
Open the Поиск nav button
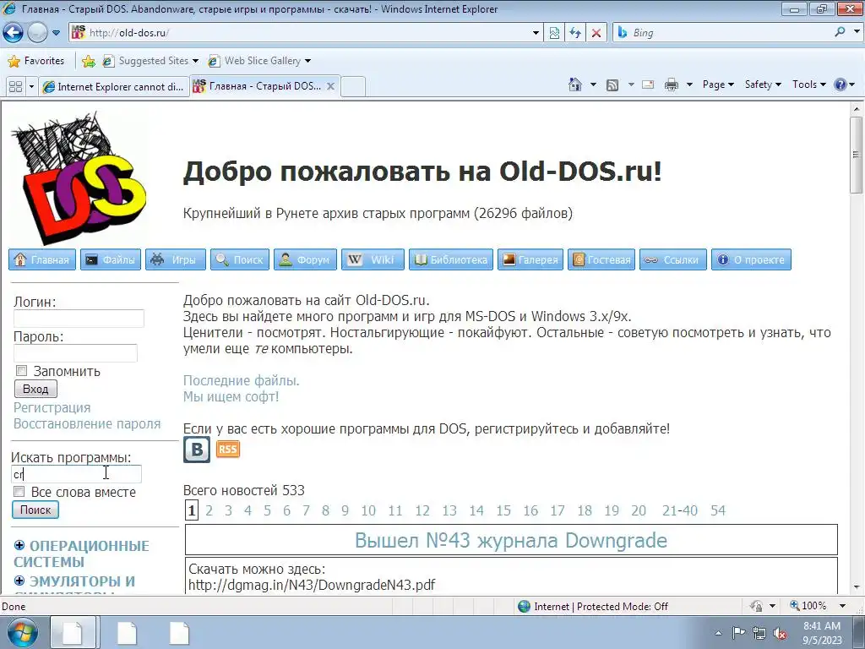[x=240, y=260]
